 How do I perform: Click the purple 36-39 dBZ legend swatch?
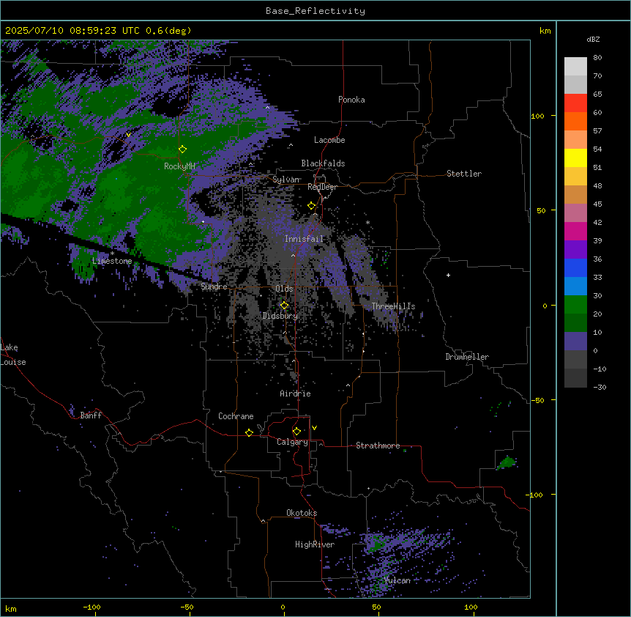(x=575, y=250)
